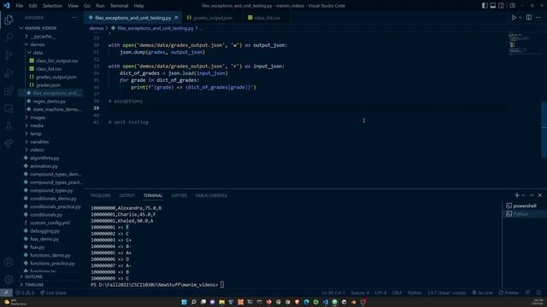The image size is (547, 307).
Task: Switch to class_list.csv editor tab
Action: (x=267, y=17)
